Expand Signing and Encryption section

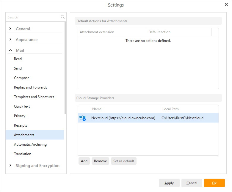tap(10, 166)
